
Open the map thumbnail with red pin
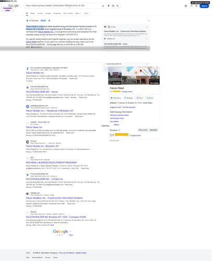tap(141, 71)
